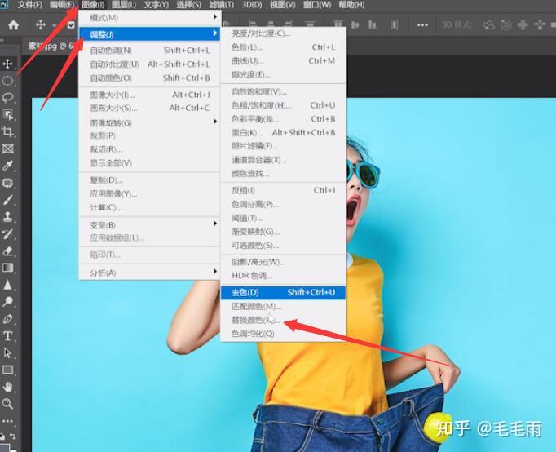The width and height of the screenshot is (556, 452).
Task: Select the Path Selection arrow tool
Action: (8, 352)
